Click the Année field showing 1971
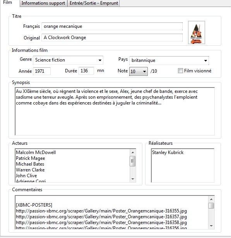231x238 pixels. pos(42,71)
